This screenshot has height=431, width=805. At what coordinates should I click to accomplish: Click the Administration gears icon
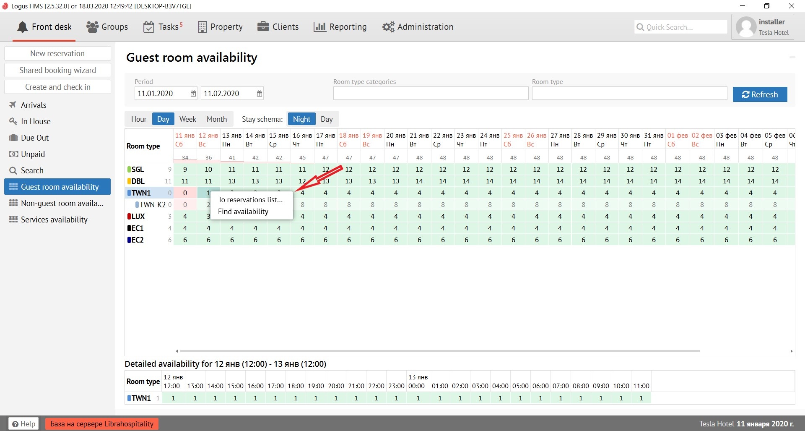(388, 27)
